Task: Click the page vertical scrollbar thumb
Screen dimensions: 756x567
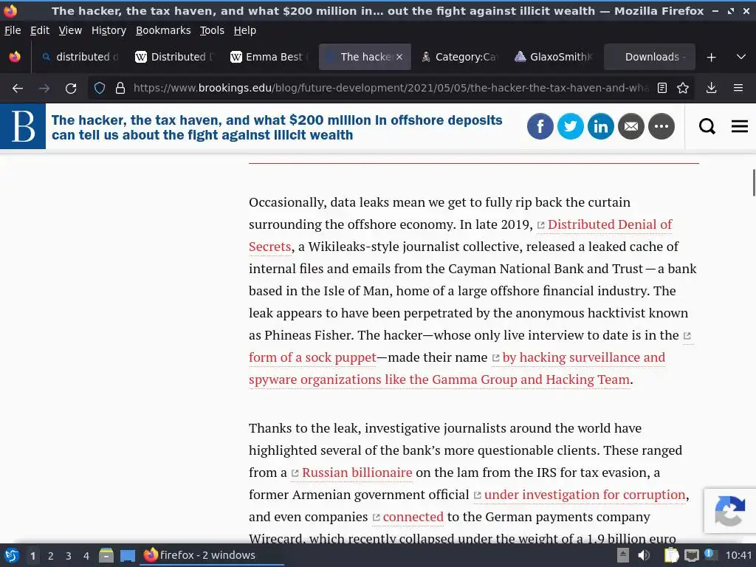Action: [754, 183]
